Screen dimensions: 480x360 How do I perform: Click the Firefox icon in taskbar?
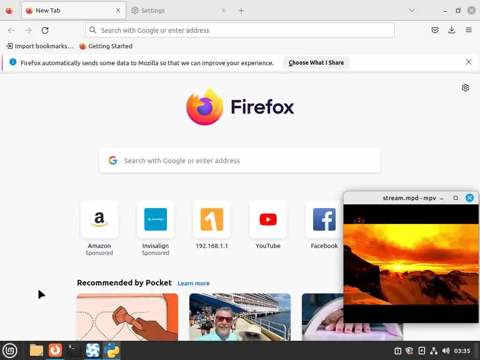[55, 350]
